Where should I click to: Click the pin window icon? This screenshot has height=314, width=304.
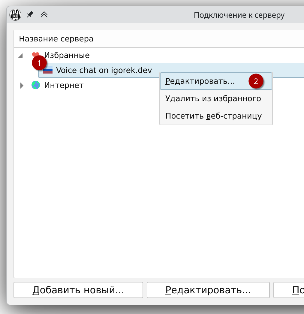tap(29, 15)
